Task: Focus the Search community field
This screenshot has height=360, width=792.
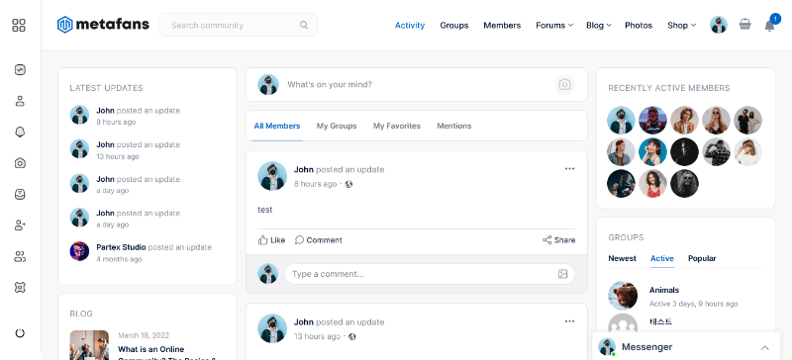Action: pos(239,26)
